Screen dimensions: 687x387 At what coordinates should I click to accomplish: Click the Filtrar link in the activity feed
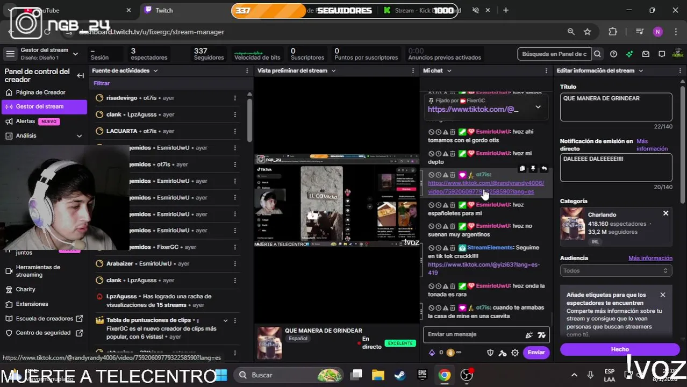(x=102, y=83)
